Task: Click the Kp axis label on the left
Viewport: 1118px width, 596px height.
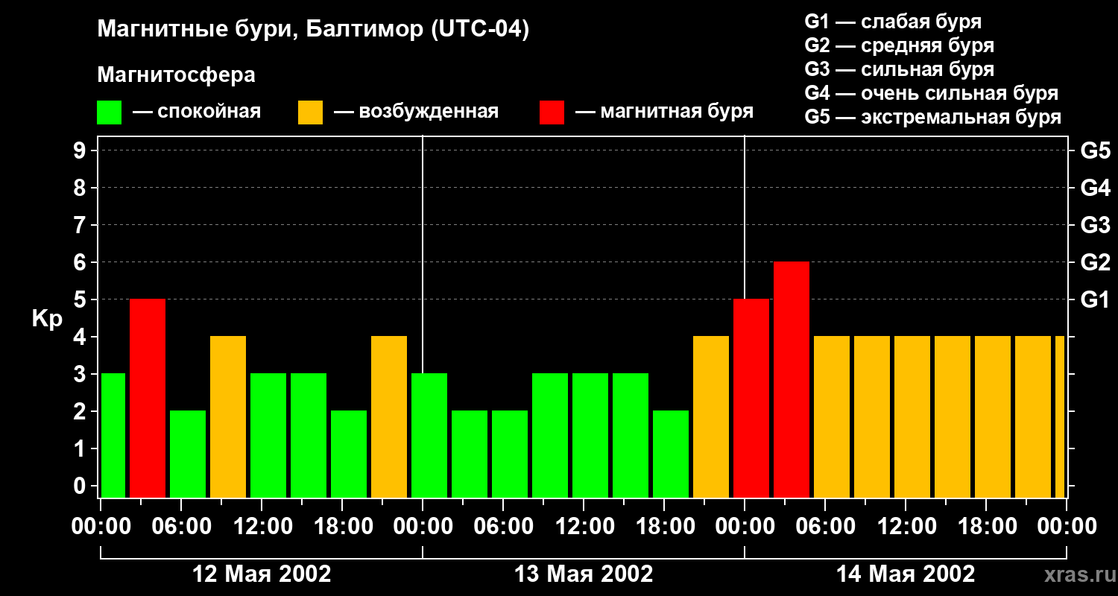Action: tap(47, 319)
